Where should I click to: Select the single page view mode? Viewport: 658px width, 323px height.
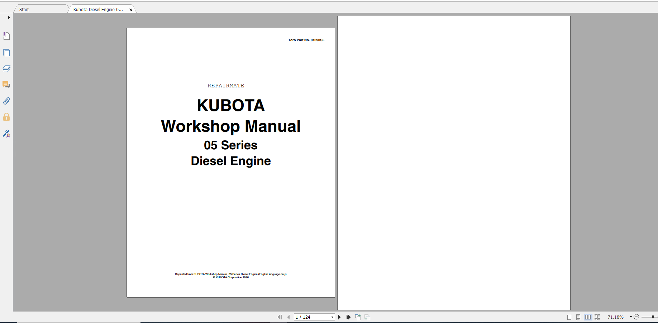click(x=568, y=317)
